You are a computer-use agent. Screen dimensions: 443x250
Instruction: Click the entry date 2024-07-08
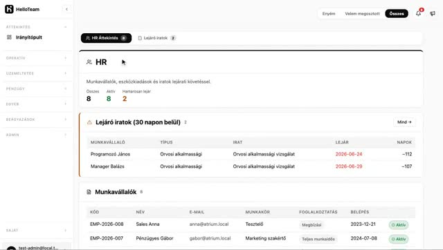pyautogui.click(x=363, y=238)
